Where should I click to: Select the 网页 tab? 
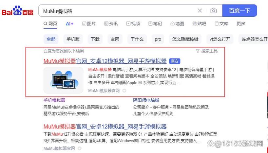[x=50, y=24]
